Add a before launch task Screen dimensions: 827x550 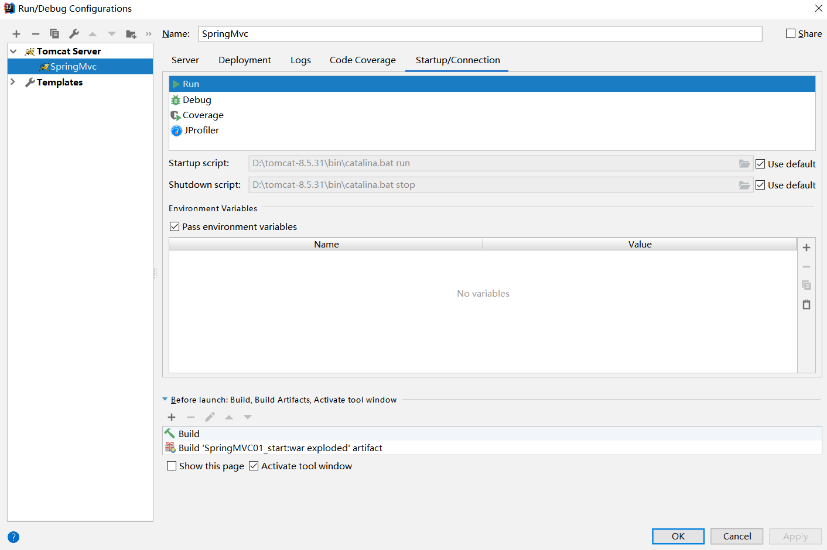click(172, 417)
